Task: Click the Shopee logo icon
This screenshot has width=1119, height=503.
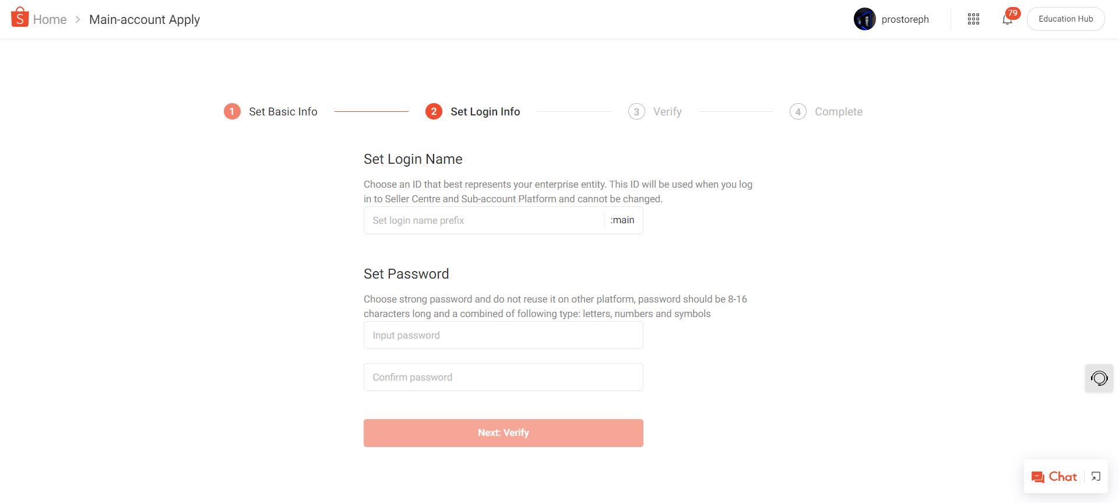Action: coord(20,18)
